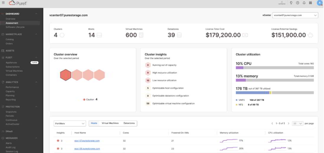324x153 pixels.
Task: Click the Messages sidebar icon
Action: (x=3, y=138)
